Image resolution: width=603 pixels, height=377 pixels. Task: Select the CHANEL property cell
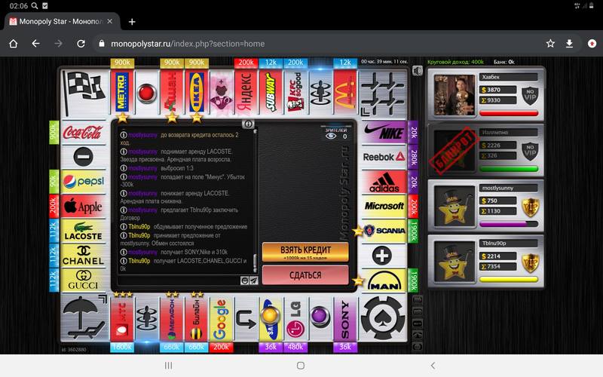tap(83, 256)
